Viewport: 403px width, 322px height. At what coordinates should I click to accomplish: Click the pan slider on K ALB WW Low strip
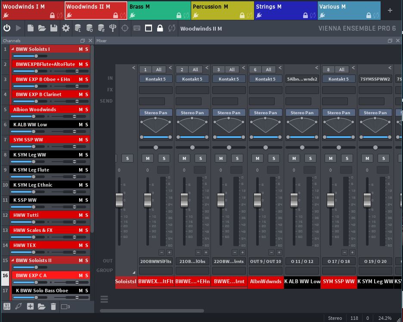point(302,147)
